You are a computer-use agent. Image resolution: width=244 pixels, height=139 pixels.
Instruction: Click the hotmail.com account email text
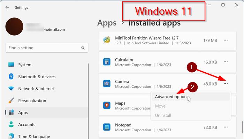pyautogui.click(x=54, y=30)
